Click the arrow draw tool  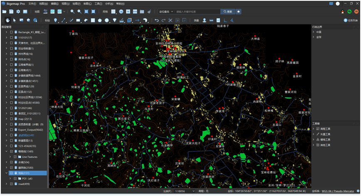pos(137,20)
